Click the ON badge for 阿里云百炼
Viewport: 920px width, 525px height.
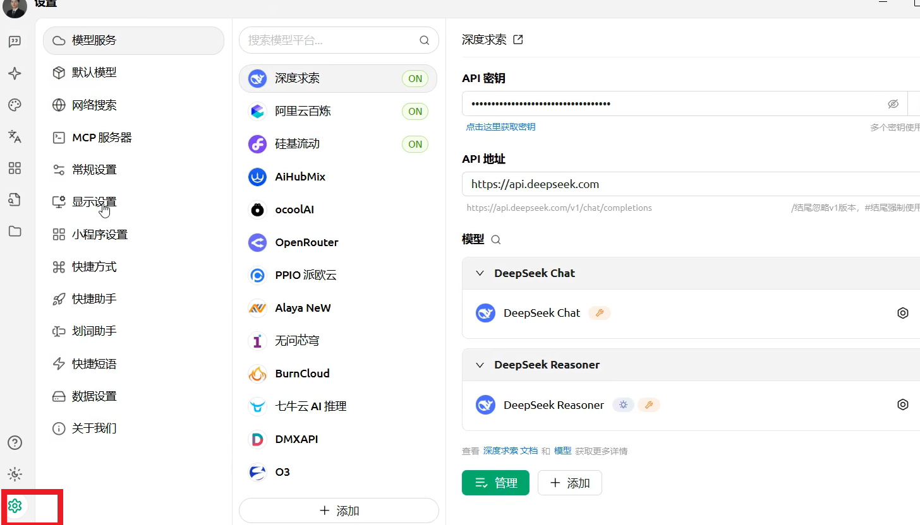click(x=415, y=112)
